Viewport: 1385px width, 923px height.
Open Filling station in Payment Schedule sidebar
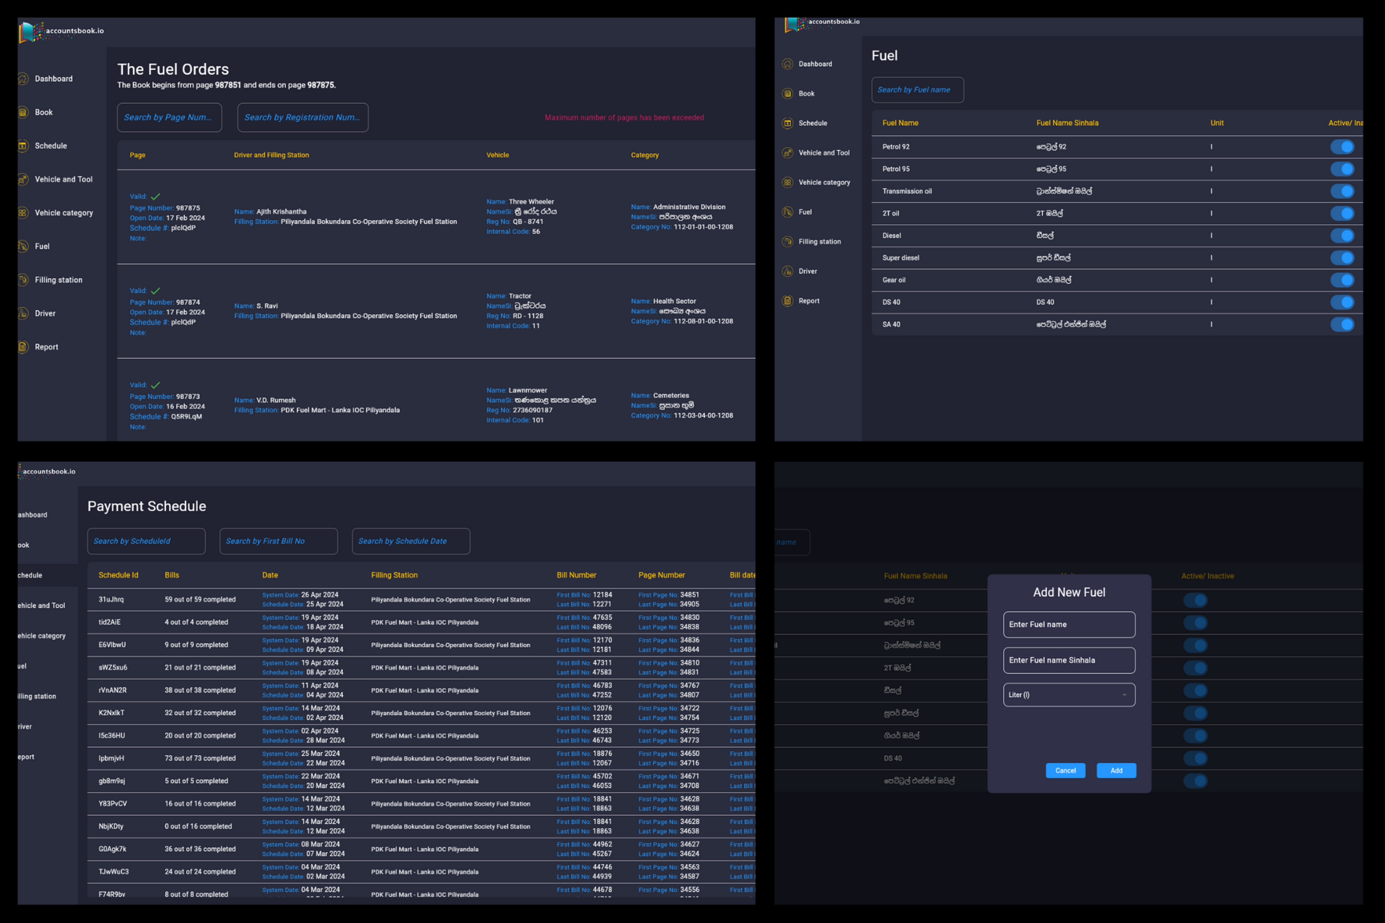point(36,696)
